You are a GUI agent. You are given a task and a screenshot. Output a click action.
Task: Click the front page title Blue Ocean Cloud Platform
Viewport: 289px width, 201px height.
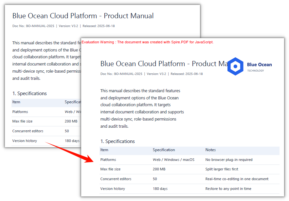coord(143,64)
